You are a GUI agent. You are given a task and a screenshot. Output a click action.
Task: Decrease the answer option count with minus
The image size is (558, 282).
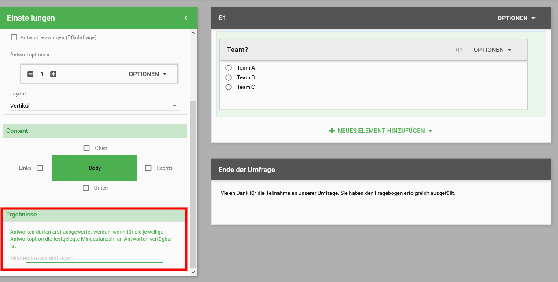(30, 74)
